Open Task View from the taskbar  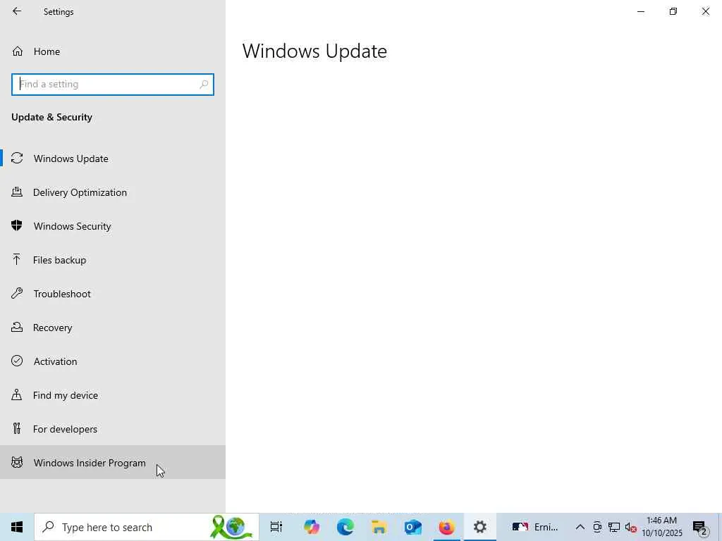point(276,527)
